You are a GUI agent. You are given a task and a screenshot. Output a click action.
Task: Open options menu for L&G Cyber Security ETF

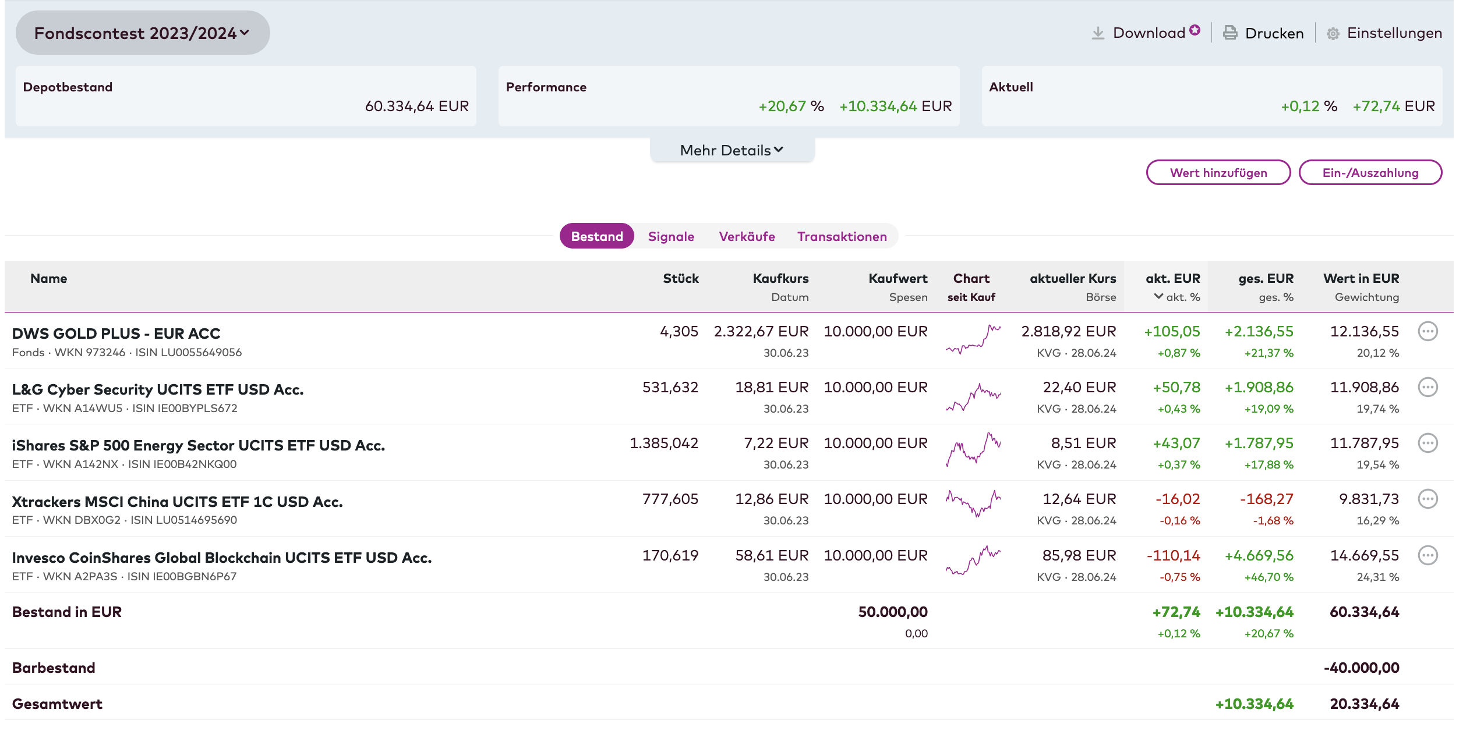pos(1427,388)
